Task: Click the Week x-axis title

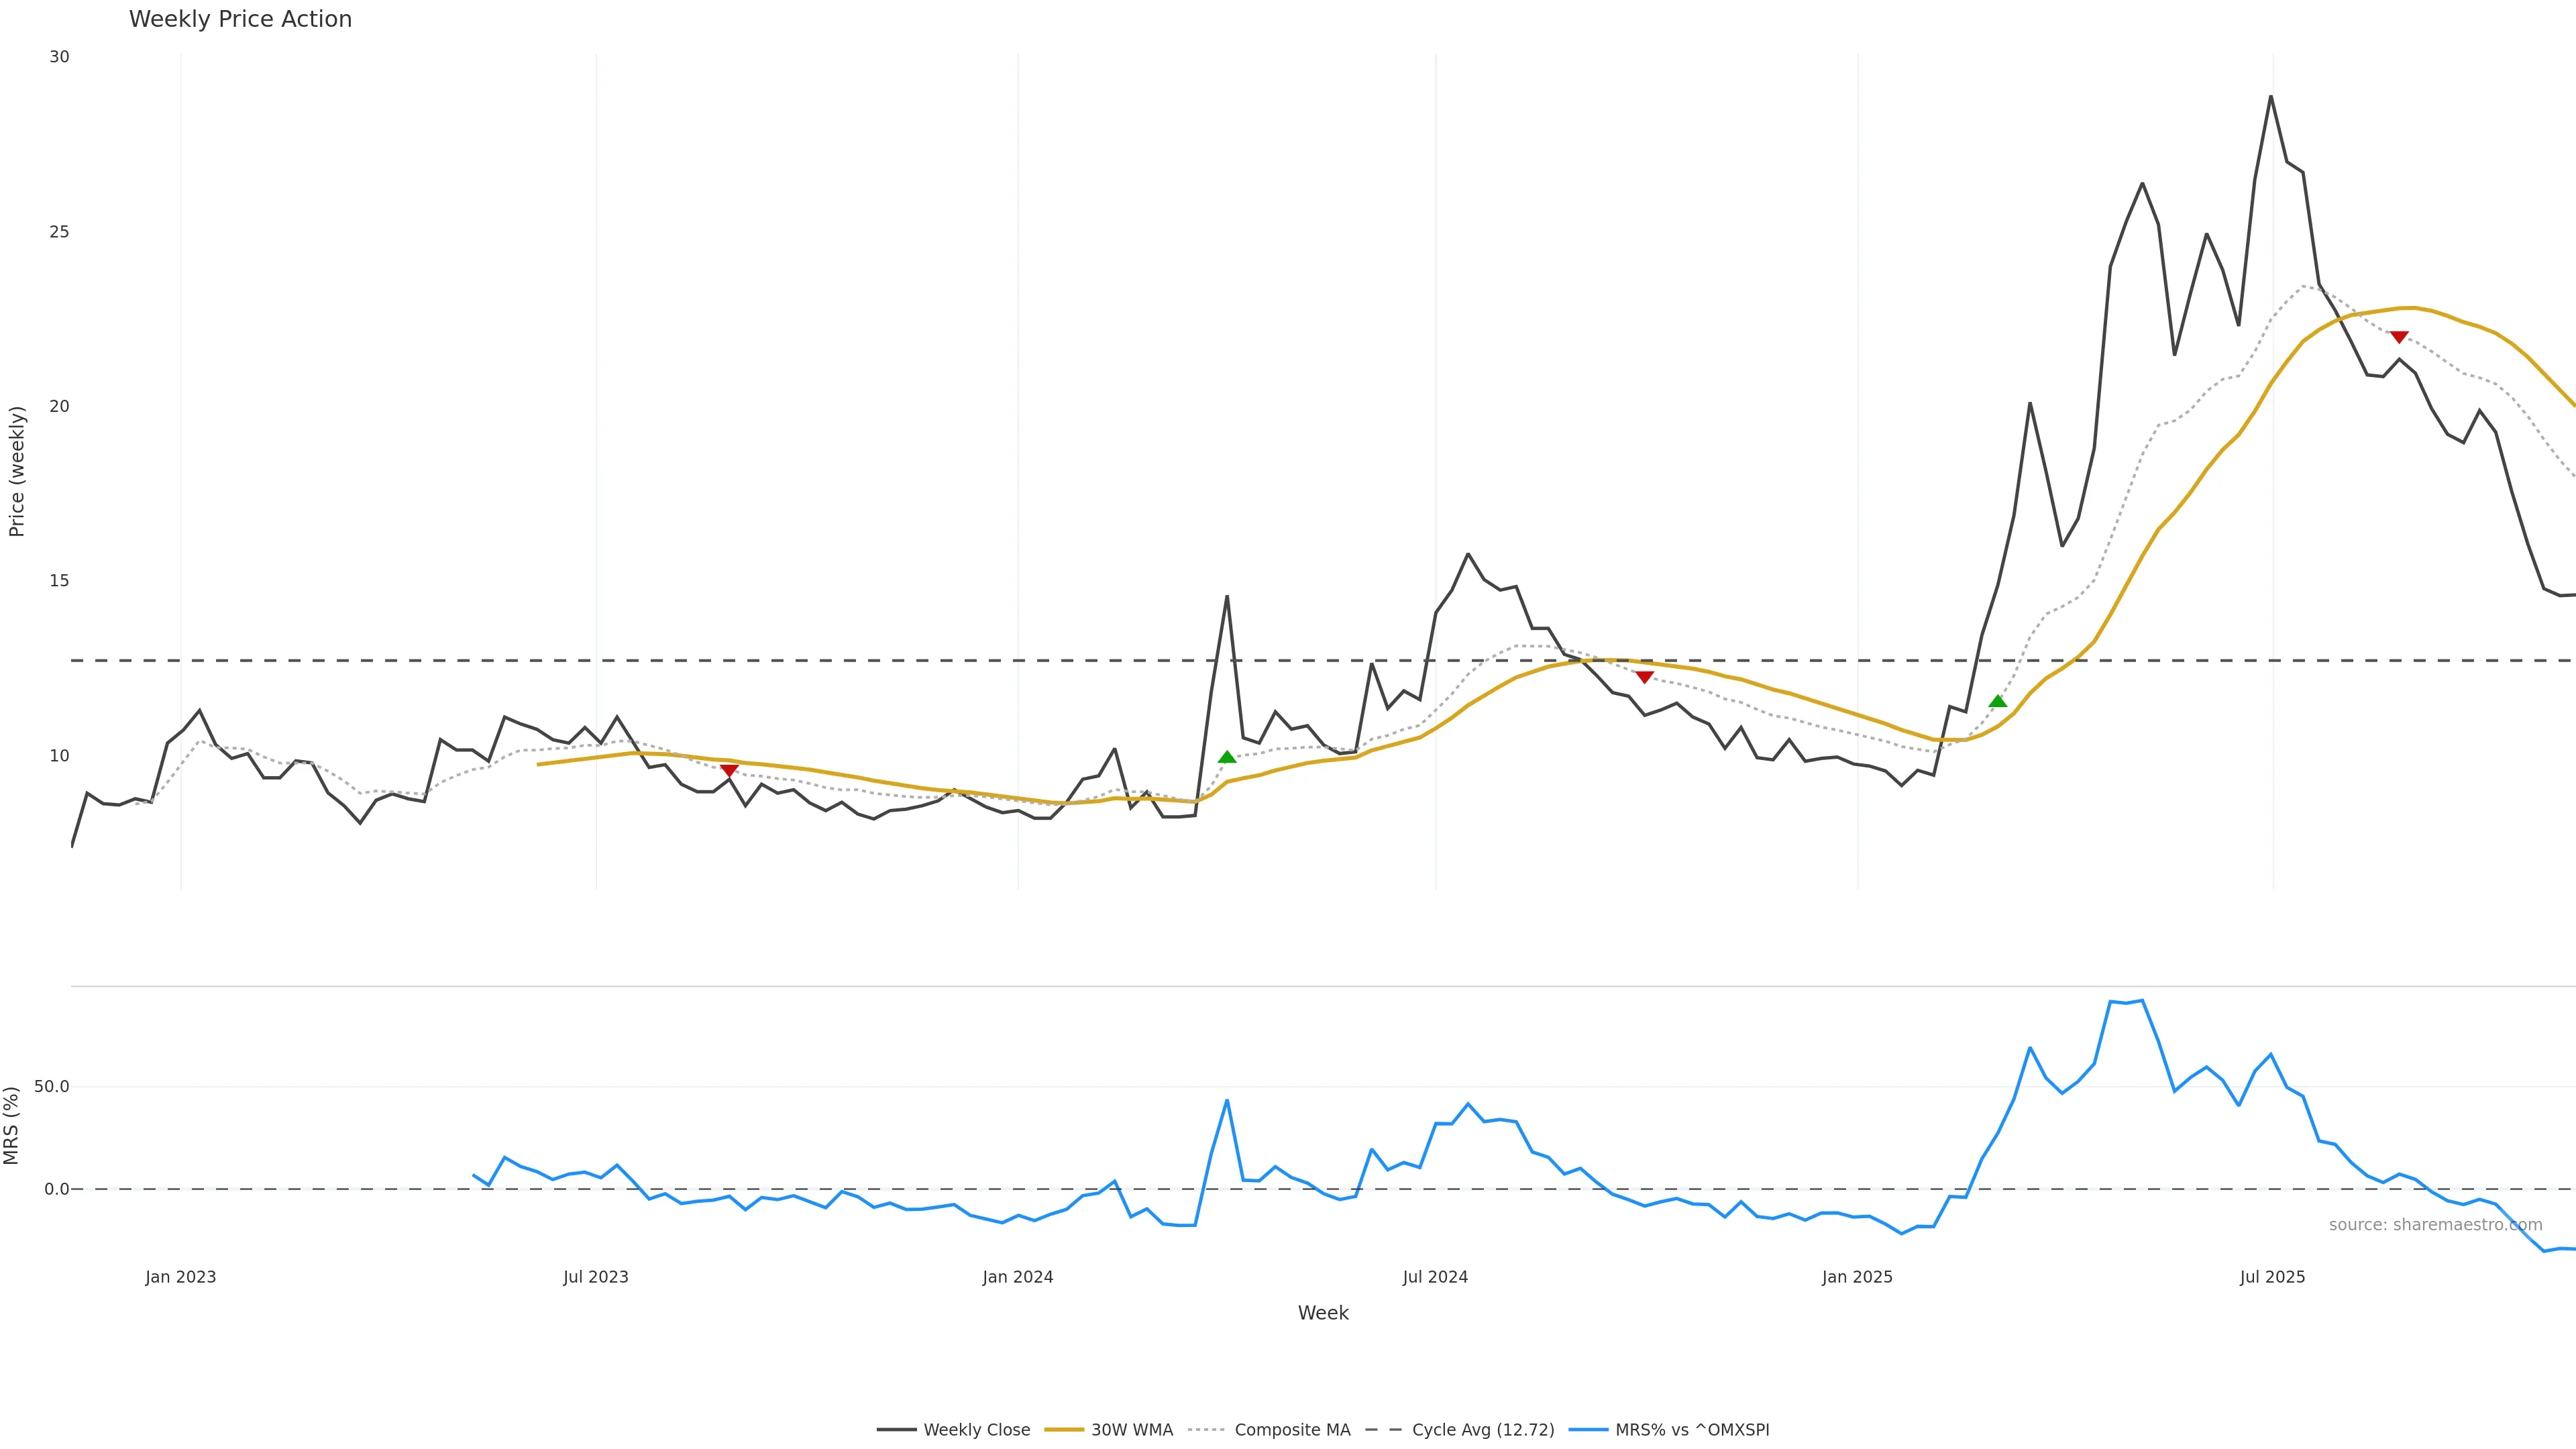Action: pos(1323,1313)
